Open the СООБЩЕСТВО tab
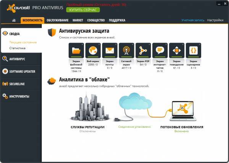229x163 pixels. click(x=96, y=20)
